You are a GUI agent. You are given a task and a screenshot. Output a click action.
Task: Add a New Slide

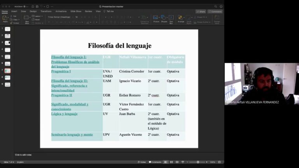click(27, 19)
